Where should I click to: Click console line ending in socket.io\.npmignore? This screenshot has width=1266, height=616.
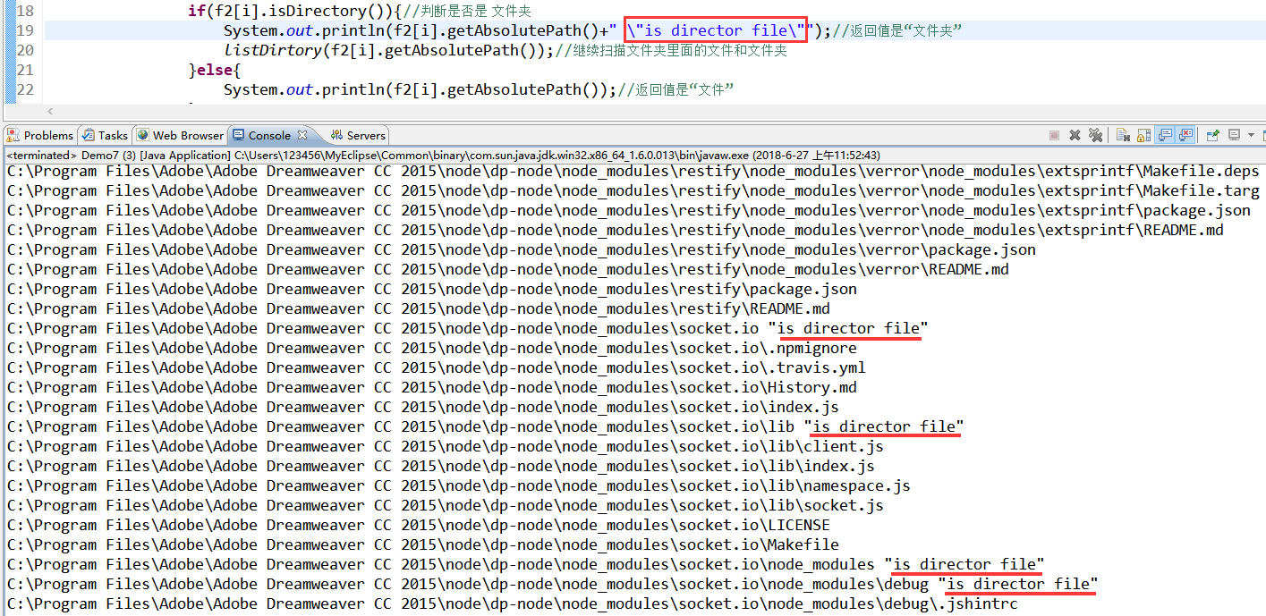point(431,348)
